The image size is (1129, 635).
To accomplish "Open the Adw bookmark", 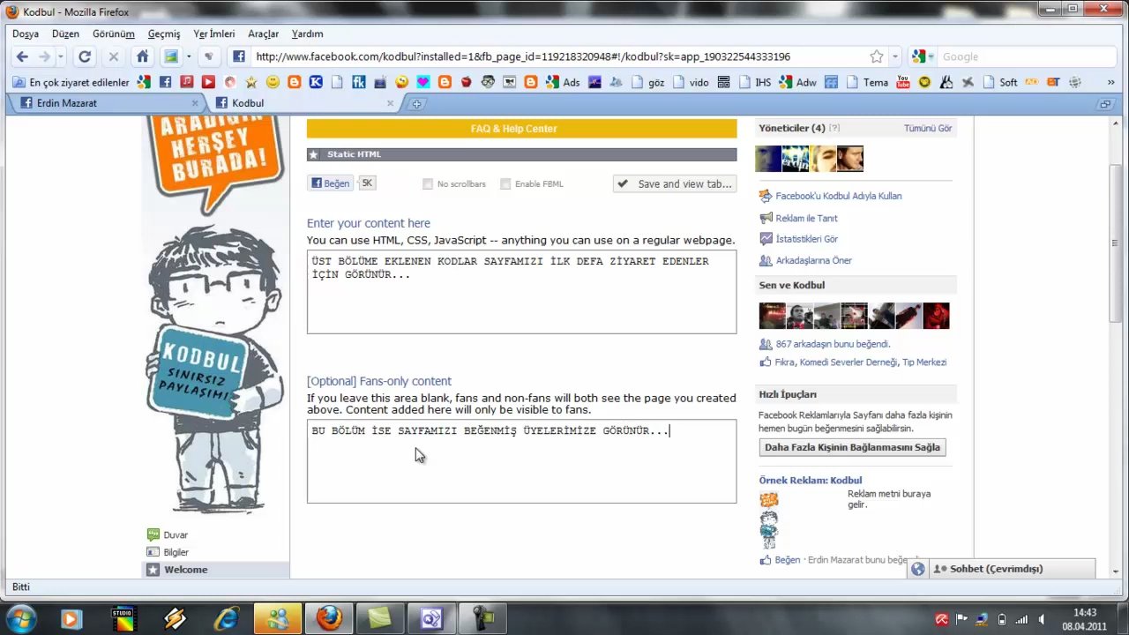I will (797, 82).
